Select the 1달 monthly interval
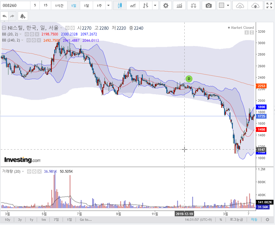275x225 pixels. tap(86, 6)
